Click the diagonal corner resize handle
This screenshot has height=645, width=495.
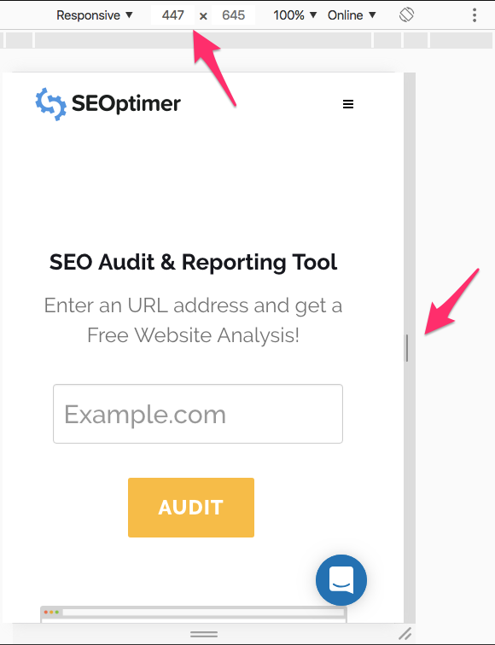pos(405,633)
